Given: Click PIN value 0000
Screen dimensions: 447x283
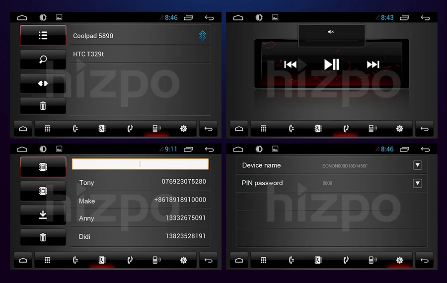Looking at the screenshot, I should coord(327,183).
